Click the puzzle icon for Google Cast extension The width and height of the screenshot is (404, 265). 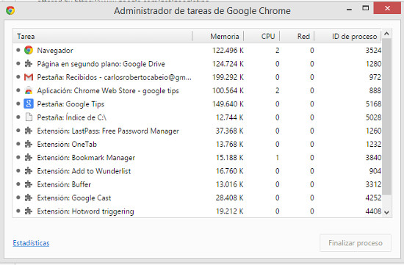pos(29,197)
